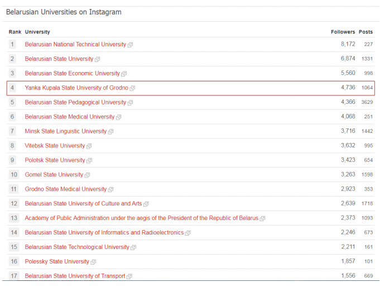Open external link icon beside Vitebsk State University
The height and width of the screenshot is (287, 384).
(x=89, y=146)
